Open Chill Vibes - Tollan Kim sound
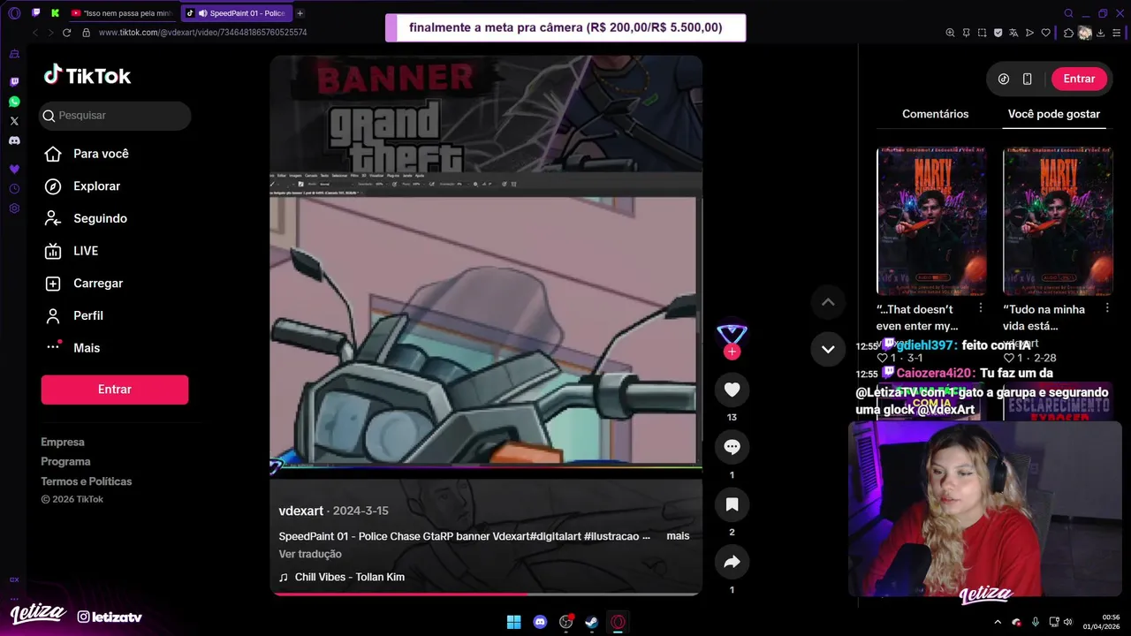This screenshot has height=636, width=1131. pos(342,577)
